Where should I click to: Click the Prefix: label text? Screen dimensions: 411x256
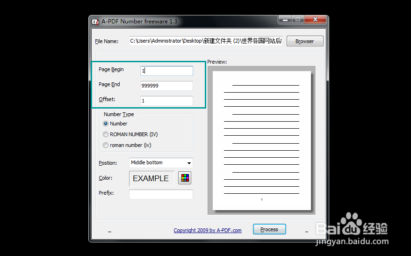click(x=106, y=193)
